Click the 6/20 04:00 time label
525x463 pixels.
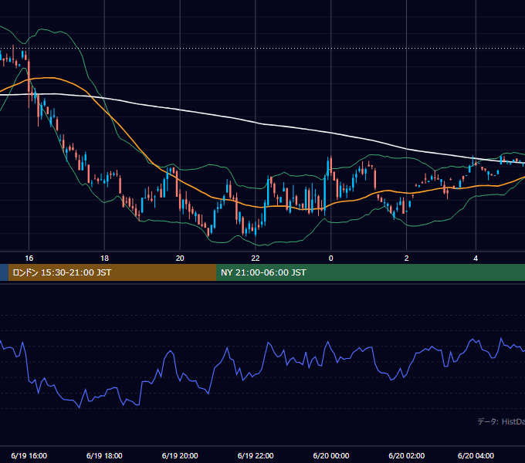tap(476, 455)
